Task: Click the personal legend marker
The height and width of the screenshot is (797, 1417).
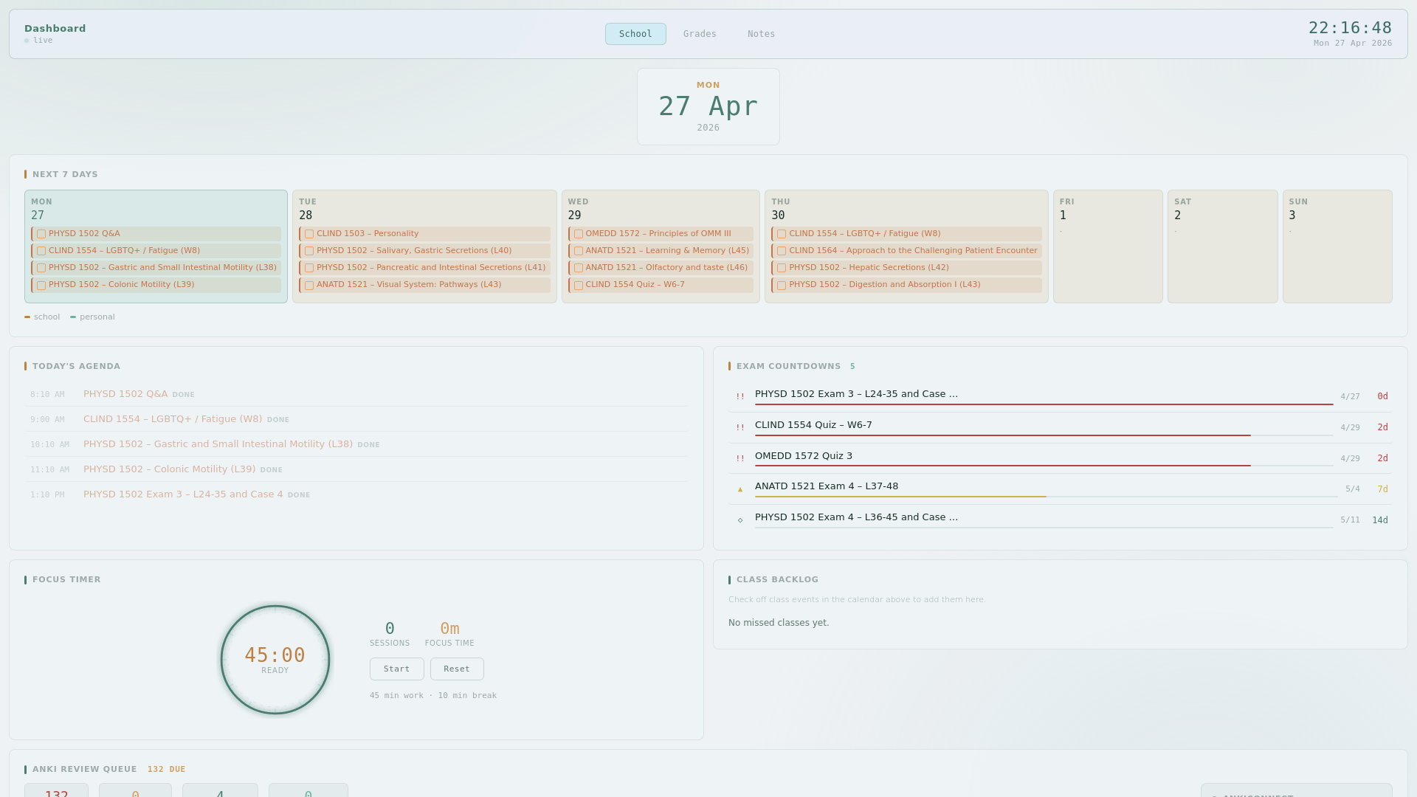Action: 73,317
